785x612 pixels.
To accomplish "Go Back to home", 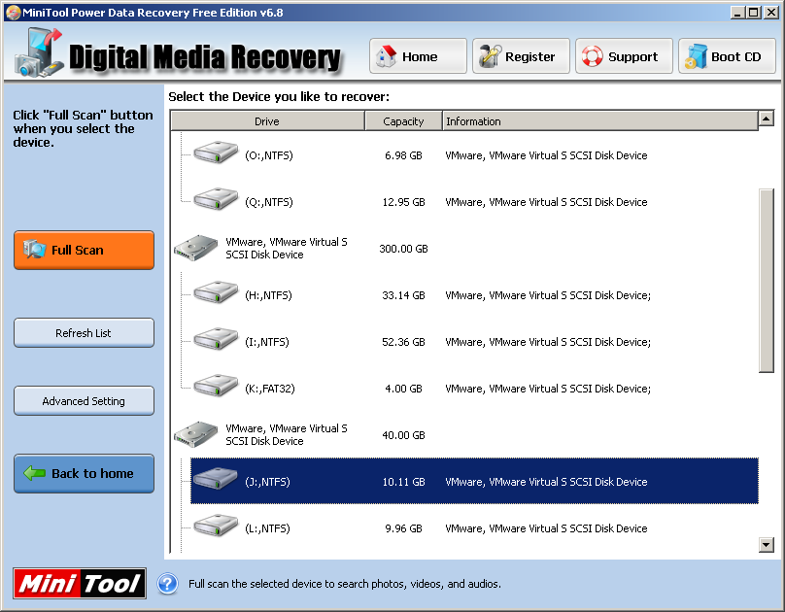I will (x=85, y=473).
